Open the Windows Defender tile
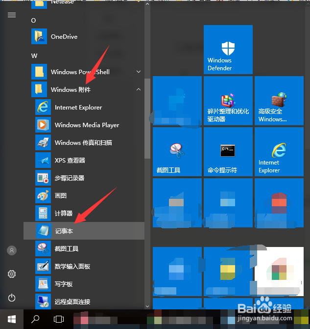 [228, 50]
